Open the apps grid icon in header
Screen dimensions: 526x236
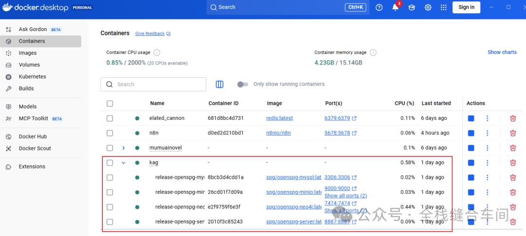coord(444,7)
